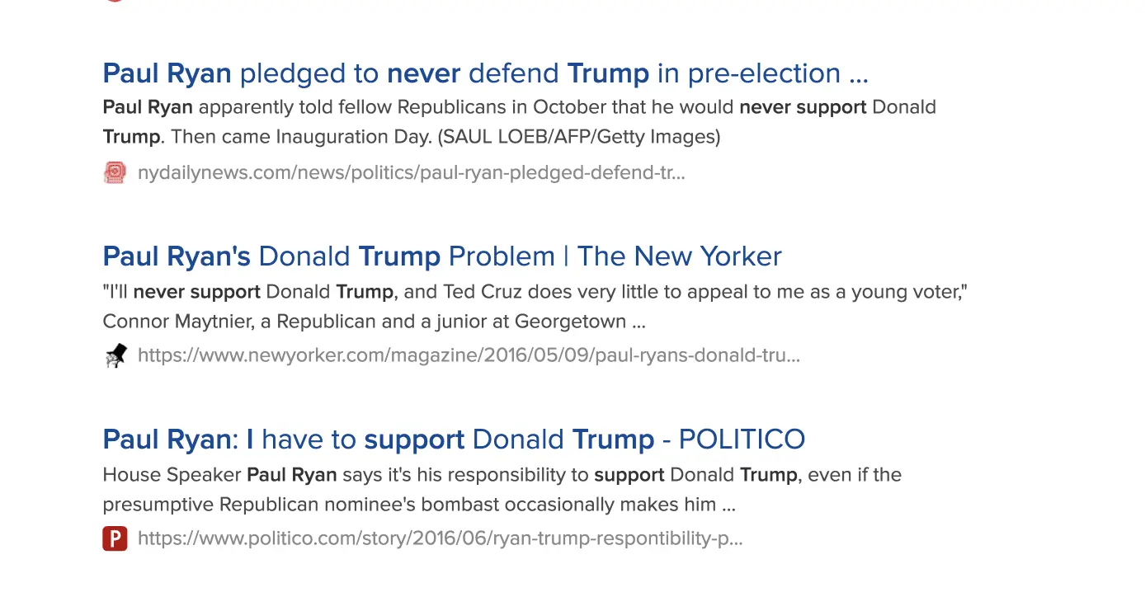Open "Paul Ryan: I have to support" result
Image resolution: width=1145 pixels, height=611 pixels.
pyautogui.click(x=453, y=439)
